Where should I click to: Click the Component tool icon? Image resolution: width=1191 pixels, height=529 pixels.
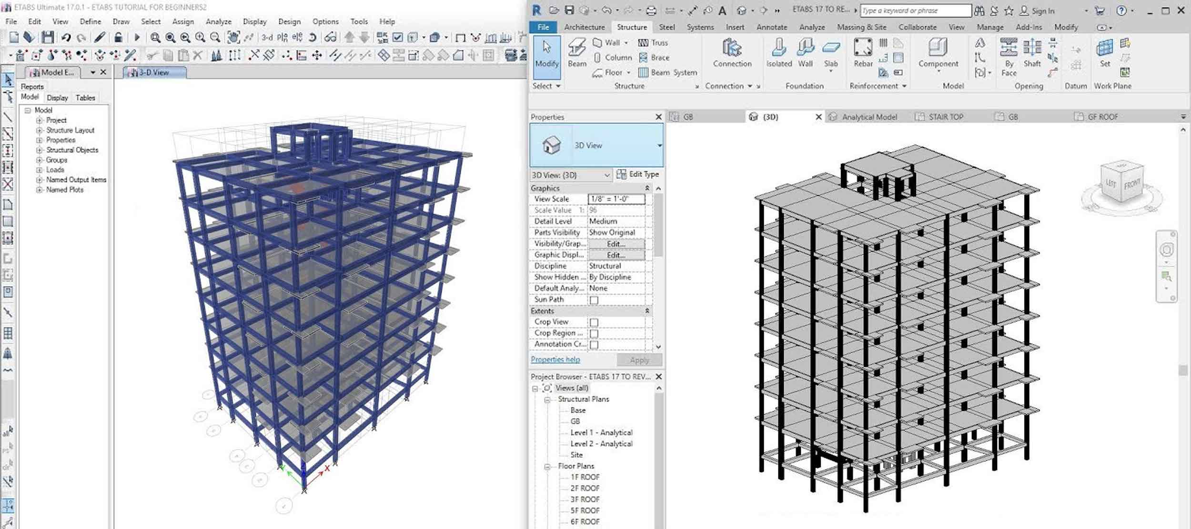(x=938, y=52)
